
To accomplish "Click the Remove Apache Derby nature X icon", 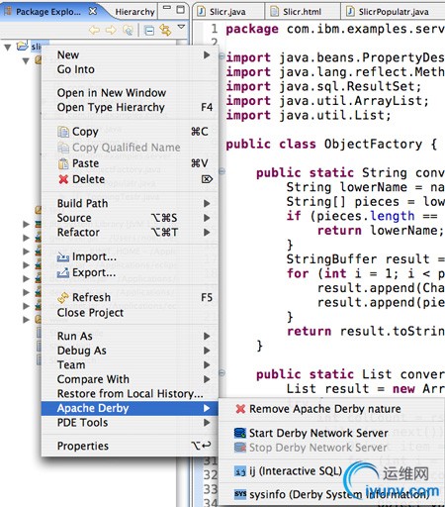I will (240, 409).
